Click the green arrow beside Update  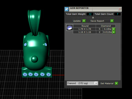84,21
